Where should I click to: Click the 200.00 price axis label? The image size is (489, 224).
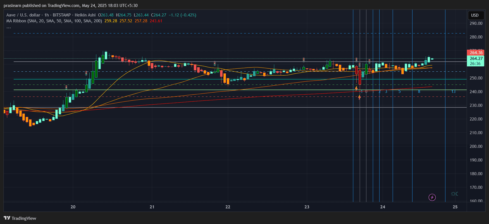coord(476,146)
